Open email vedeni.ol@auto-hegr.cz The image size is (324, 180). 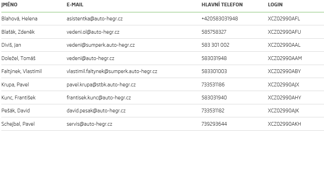(93, 32)
